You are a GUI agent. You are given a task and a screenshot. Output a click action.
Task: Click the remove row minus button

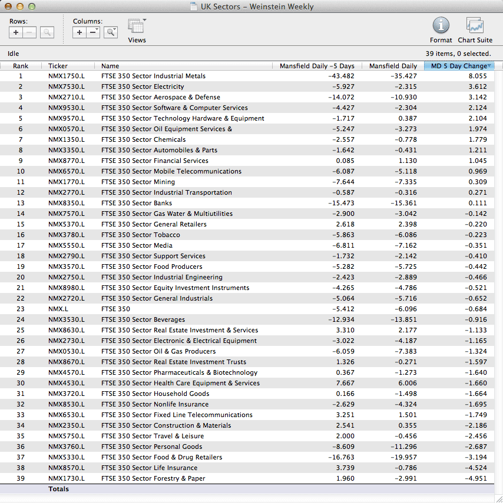coord(29,33)
